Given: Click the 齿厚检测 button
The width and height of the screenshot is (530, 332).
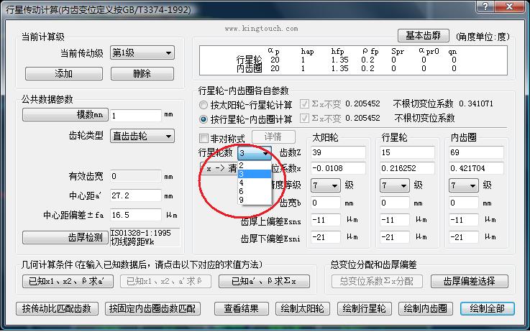Looking at the screenshot, I should coord(65,237).
